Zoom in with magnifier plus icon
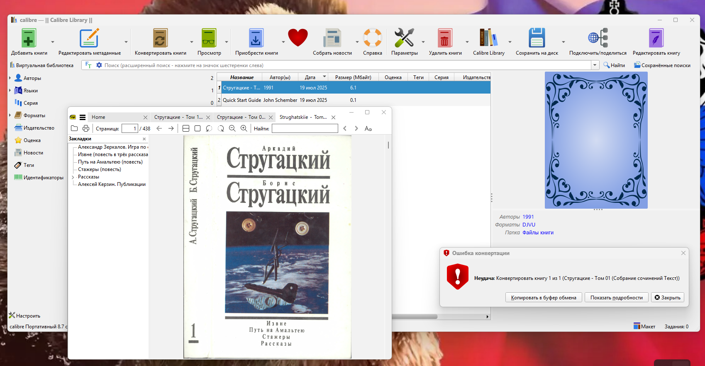 [x=244, y=128]
